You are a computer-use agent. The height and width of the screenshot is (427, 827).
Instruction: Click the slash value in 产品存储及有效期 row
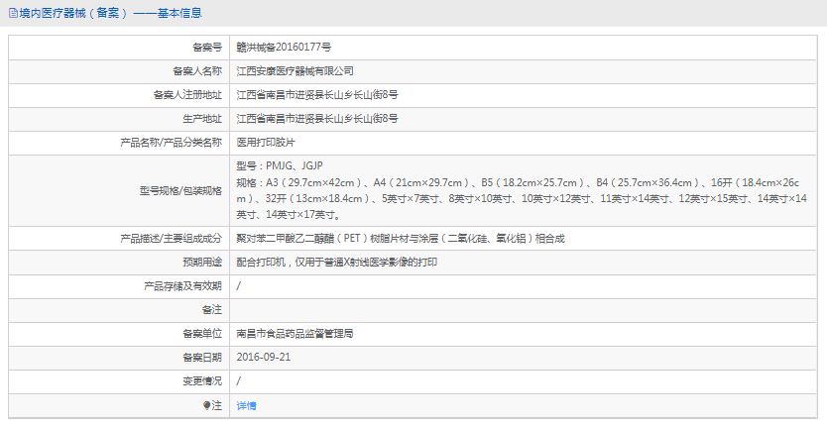pyautogui.click(x=238, y=286)
